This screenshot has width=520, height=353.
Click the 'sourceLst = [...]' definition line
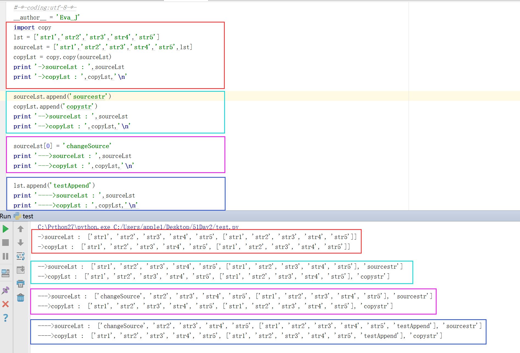tap(103, 47)
